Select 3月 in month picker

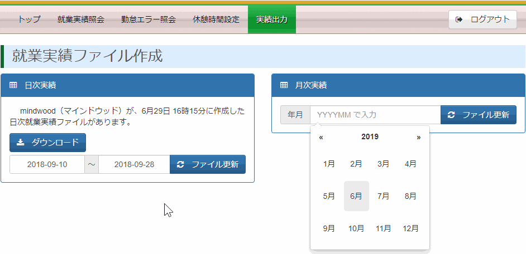384,164
